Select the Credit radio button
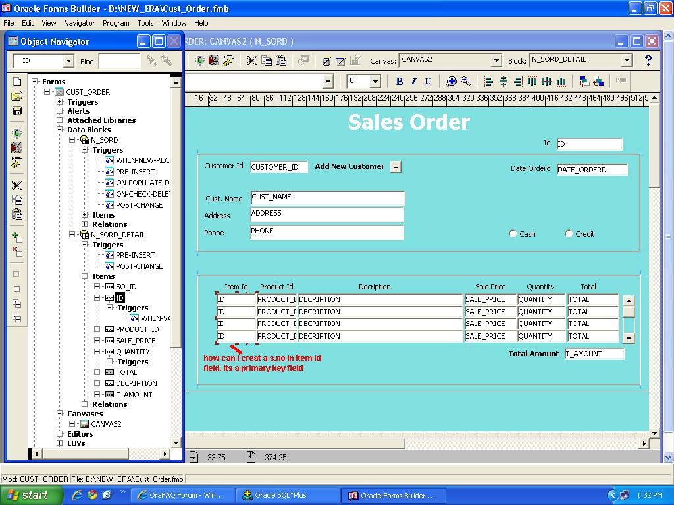 tap(569, 234)
